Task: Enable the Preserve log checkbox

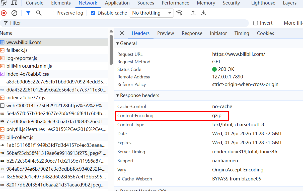Action: (52, 13)
